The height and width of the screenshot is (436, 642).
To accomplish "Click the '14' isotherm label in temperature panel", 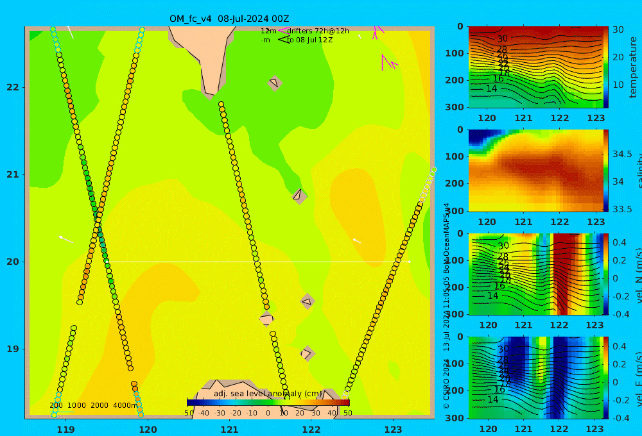I will click(x=492, y=88).
